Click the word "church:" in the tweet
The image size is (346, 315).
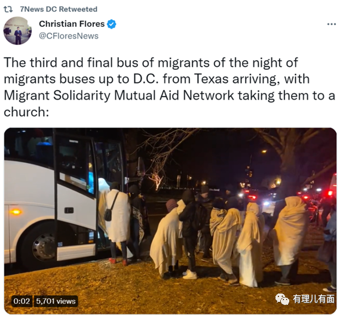pos(26,112)
